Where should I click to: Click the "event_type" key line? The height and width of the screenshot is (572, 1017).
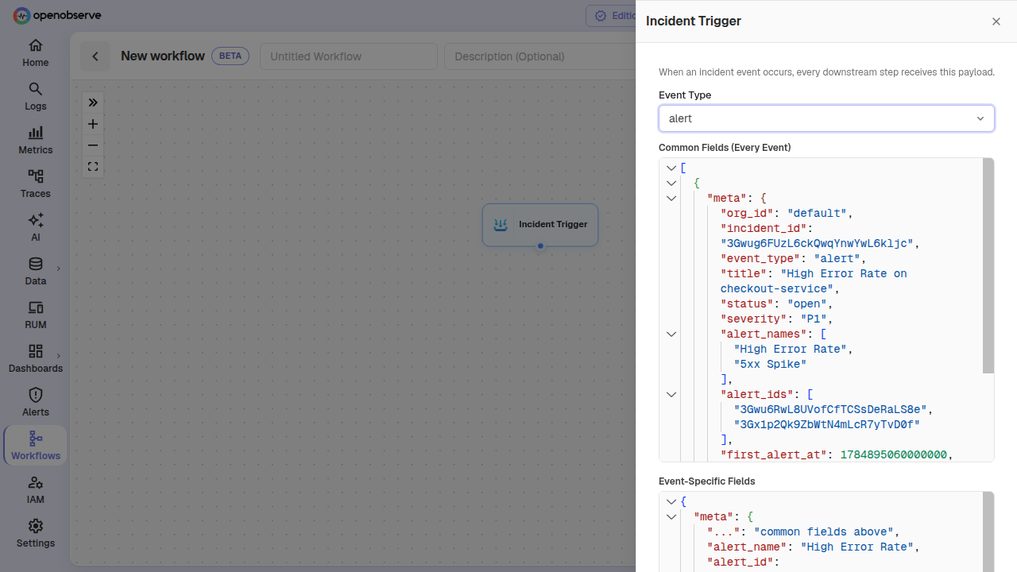point(793,259)
